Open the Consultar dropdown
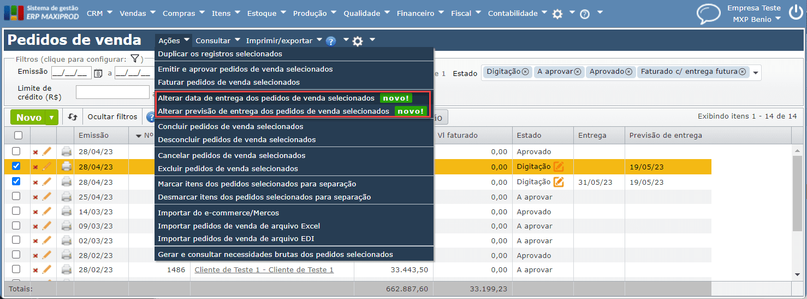 [218, 40]
